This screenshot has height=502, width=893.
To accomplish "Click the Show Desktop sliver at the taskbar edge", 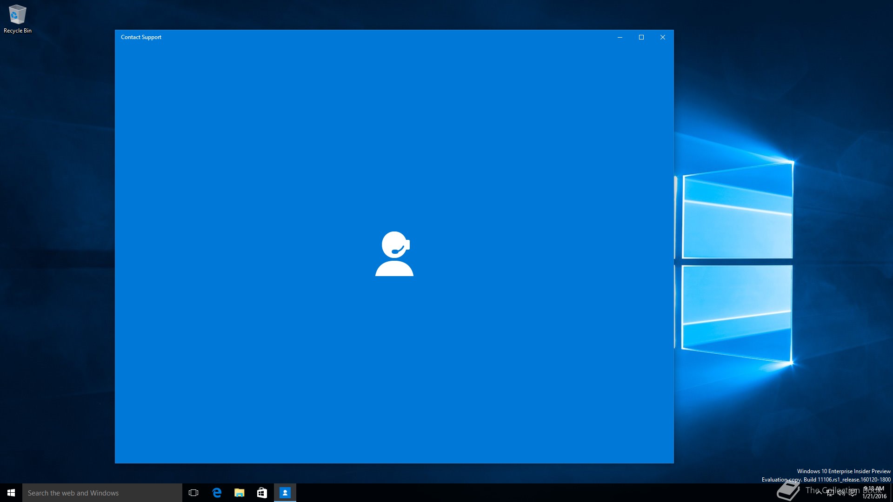I will click(891, 493).
